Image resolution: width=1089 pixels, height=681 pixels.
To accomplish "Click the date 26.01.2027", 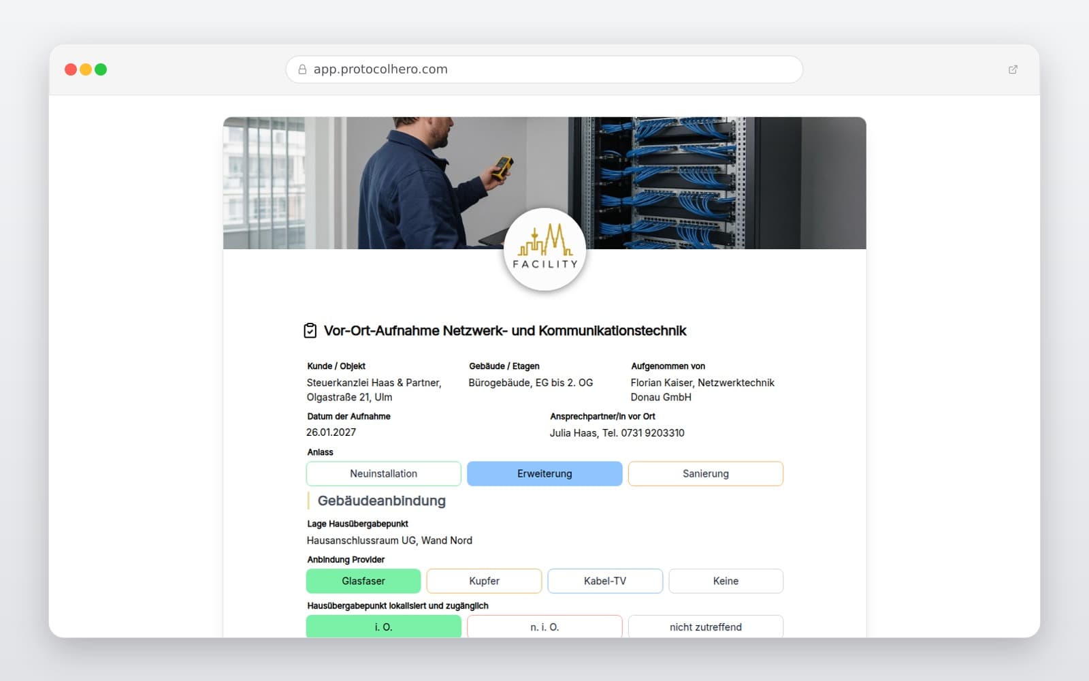I will point(331,432).
